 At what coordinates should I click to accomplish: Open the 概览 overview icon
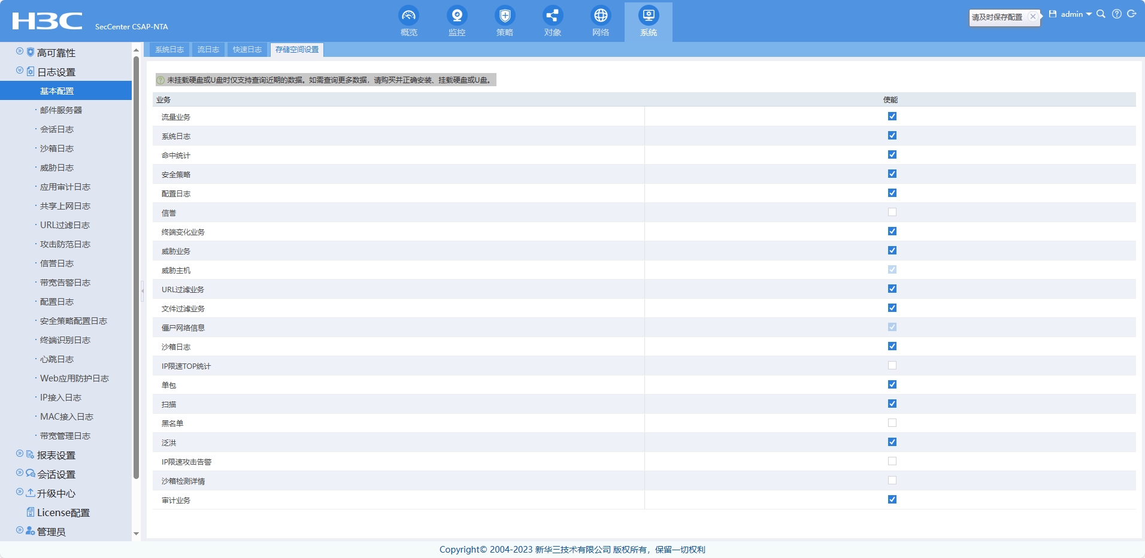(x=409, y=16)
